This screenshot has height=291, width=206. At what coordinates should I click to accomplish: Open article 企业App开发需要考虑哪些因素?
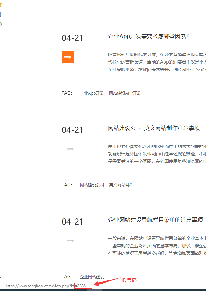(x=148, y=36)
